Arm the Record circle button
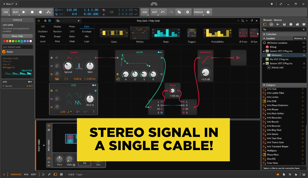 coord(40,12)
